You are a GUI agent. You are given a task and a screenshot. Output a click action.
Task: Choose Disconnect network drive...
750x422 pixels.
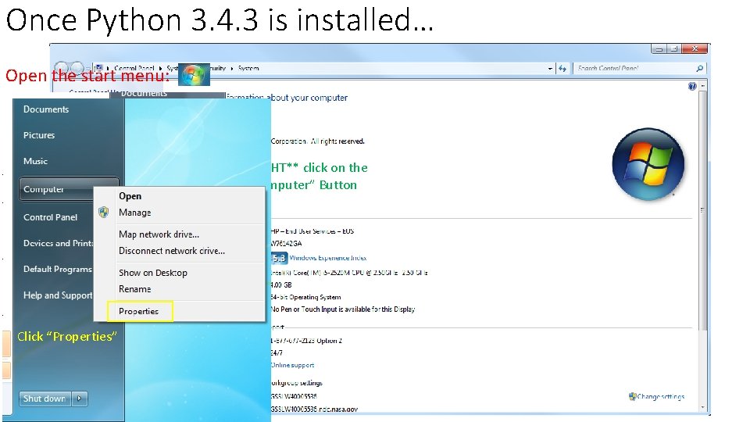point(172,251)
